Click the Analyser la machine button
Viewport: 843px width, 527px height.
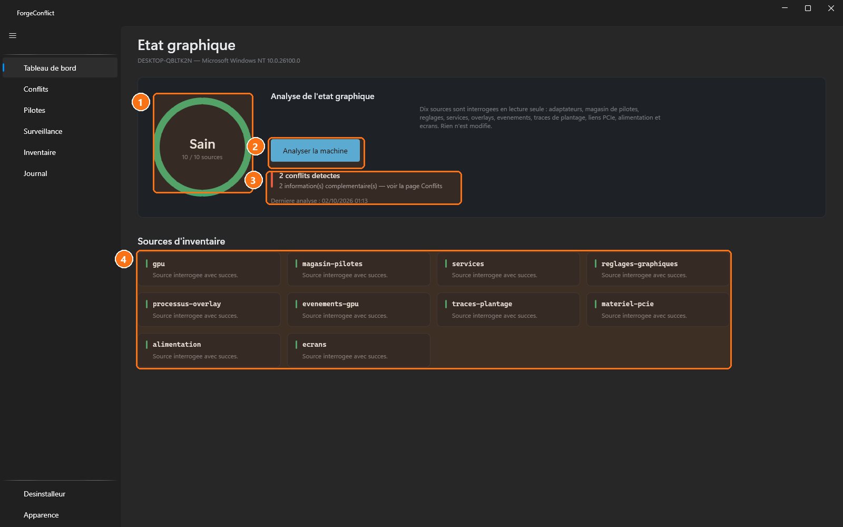pyautogui.click(x=315, y=151)
